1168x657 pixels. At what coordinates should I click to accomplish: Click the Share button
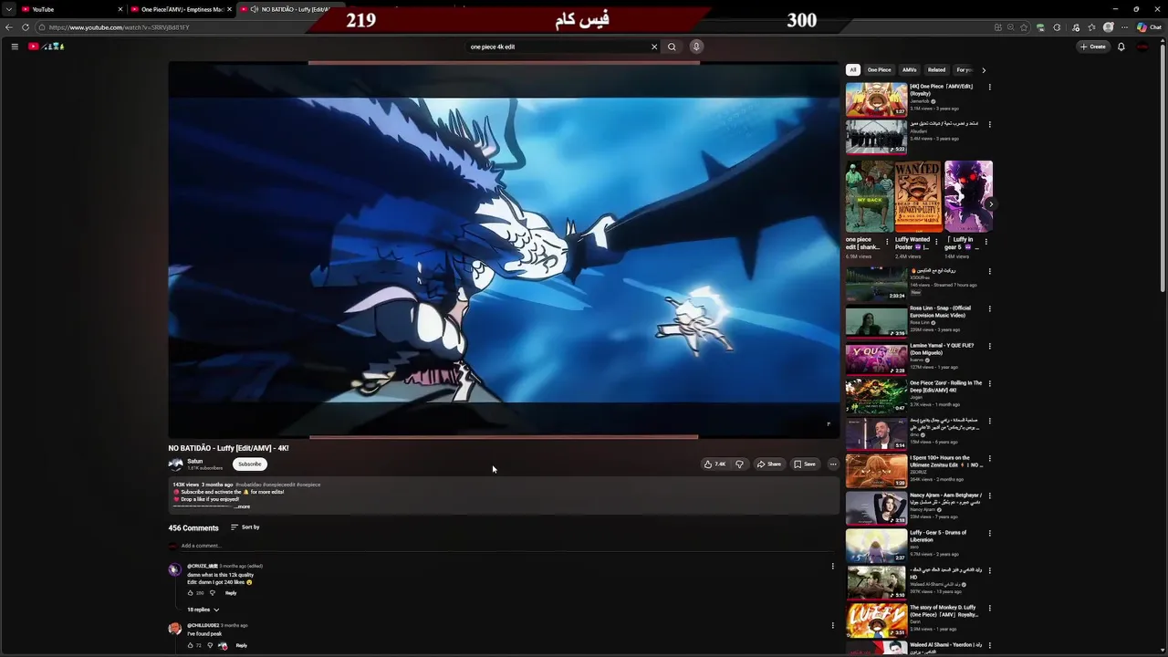point(769,464)
